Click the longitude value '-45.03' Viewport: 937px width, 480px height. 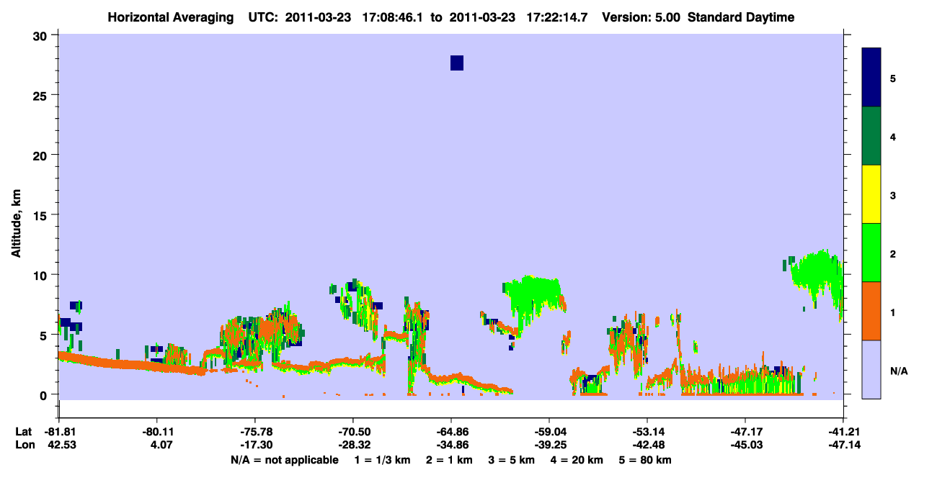click(745, 445)
